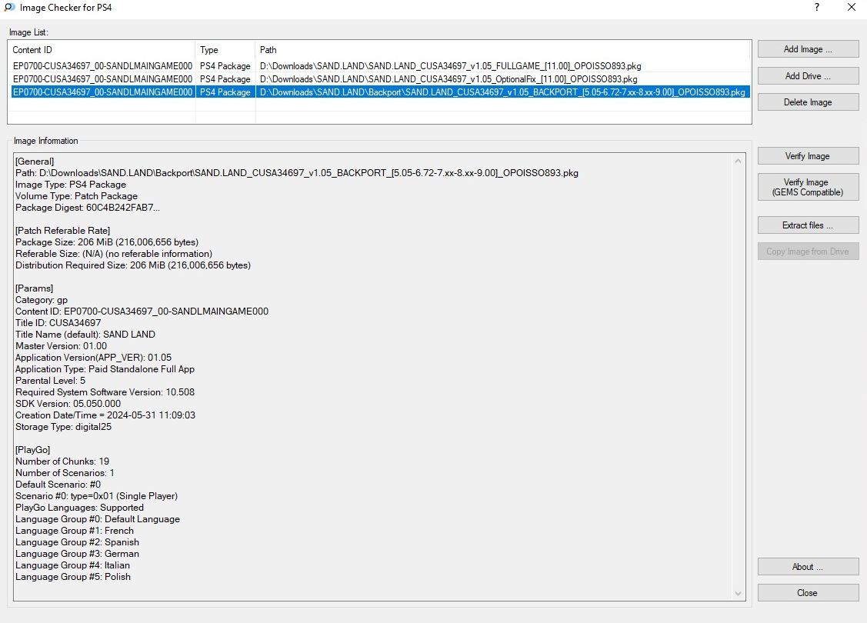Delete the selected image

(808, 102)
